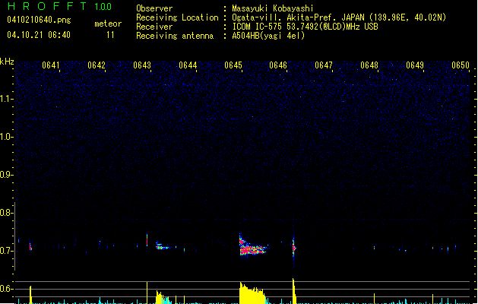This screenshot has height=304, width=478.
Task: Click the 0647 time marker
Action: coord(324,65)
